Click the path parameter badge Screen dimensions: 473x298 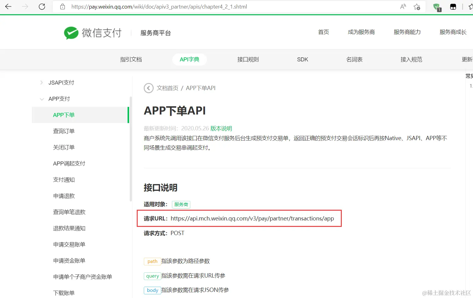(152, 261)
